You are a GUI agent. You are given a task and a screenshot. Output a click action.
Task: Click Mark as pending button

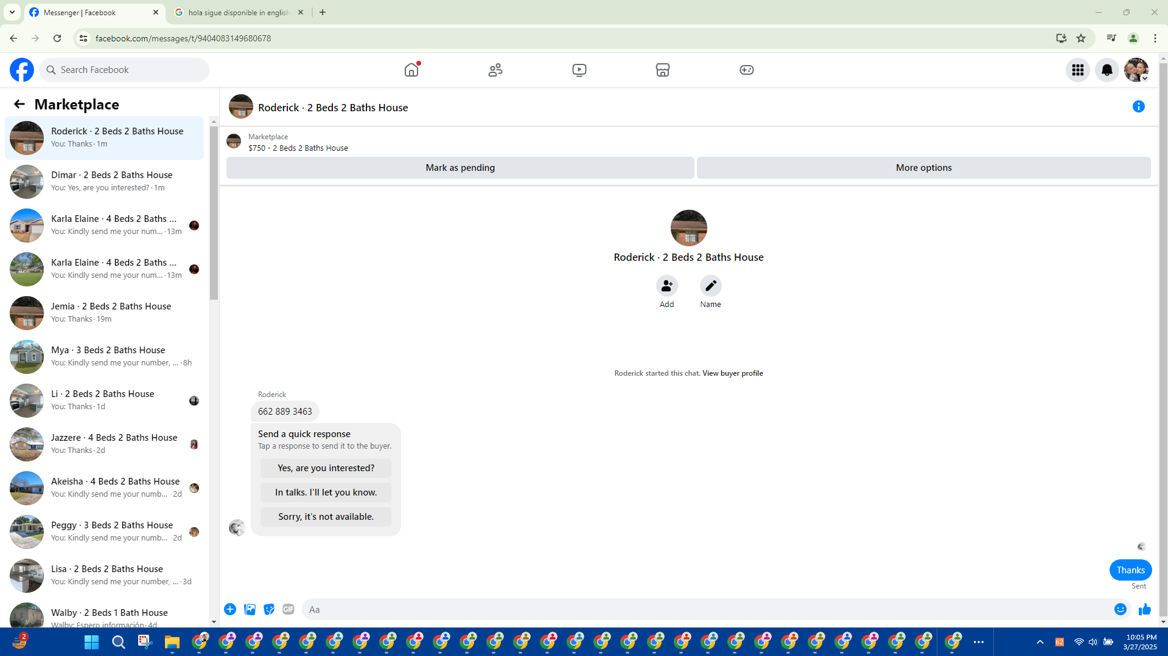[460, 168]
